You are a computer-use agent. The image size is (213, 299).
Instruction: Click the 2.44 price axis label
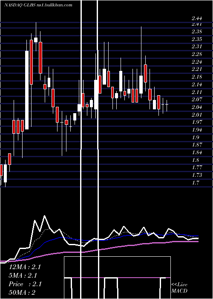click(x=197, y=18)
